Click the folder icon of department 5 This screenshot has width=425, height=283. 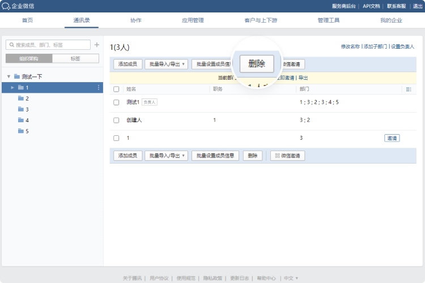21,131
